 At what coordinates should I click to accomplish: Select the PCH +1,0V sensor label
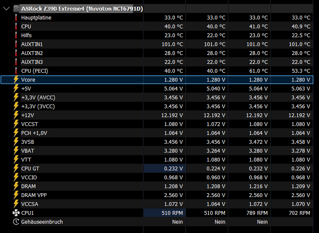coord(34,133)
